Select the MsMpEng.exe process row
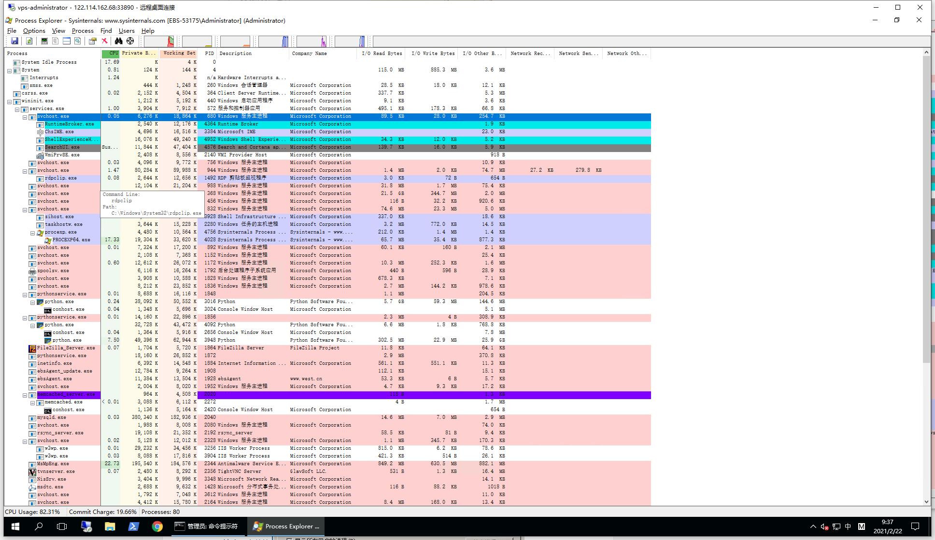 coord(327,464)
